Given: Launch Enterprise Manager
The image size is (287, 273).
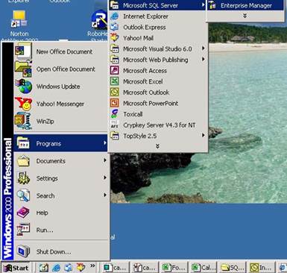Looking at the screenshot, I should (245, 5).
